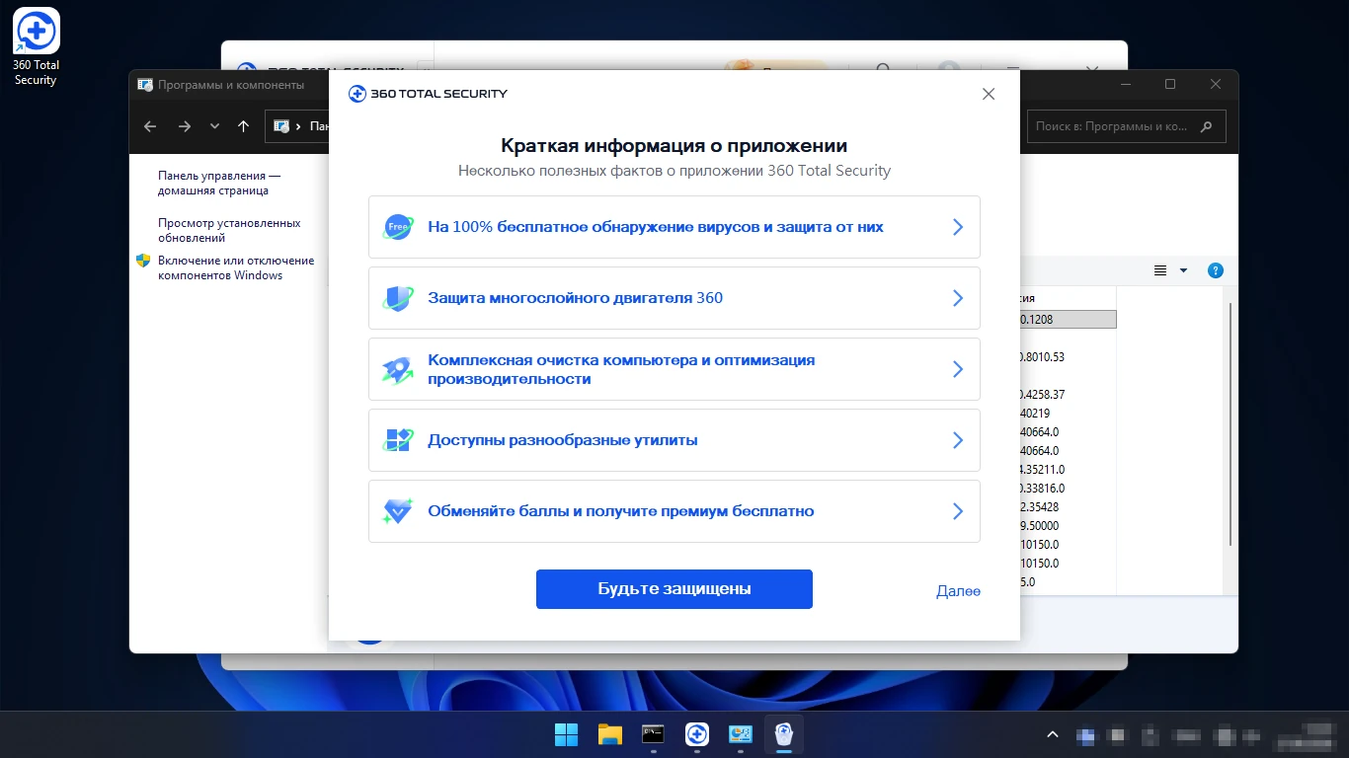Open 'Доступны разнообразные утилиты' item
Screen dimensions: 1349x758
coord(674,440)
